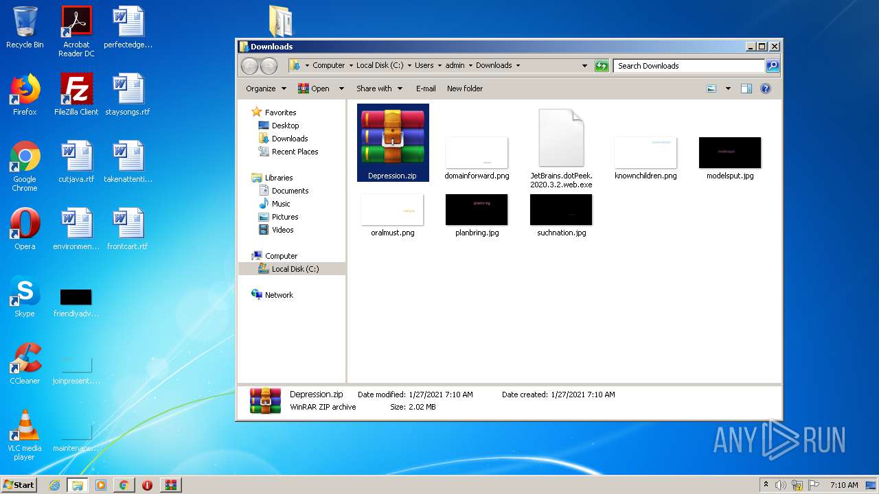Screen dimensions: 879x494
Task: Select modelsput.jpg thumbnail
Action: 730,158
